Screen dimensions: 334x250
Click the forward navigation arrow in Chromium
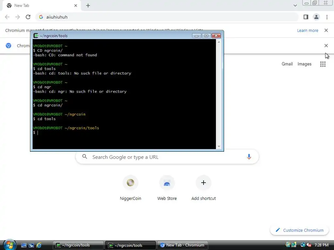coord(18,17)
